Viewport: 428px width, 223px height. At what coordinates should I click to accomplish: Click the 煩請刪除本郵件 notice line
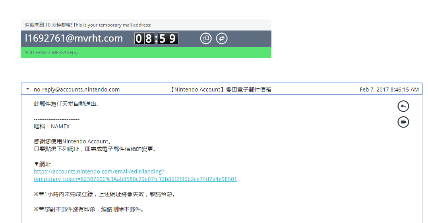pyautogui.click(x=89, y=209)
